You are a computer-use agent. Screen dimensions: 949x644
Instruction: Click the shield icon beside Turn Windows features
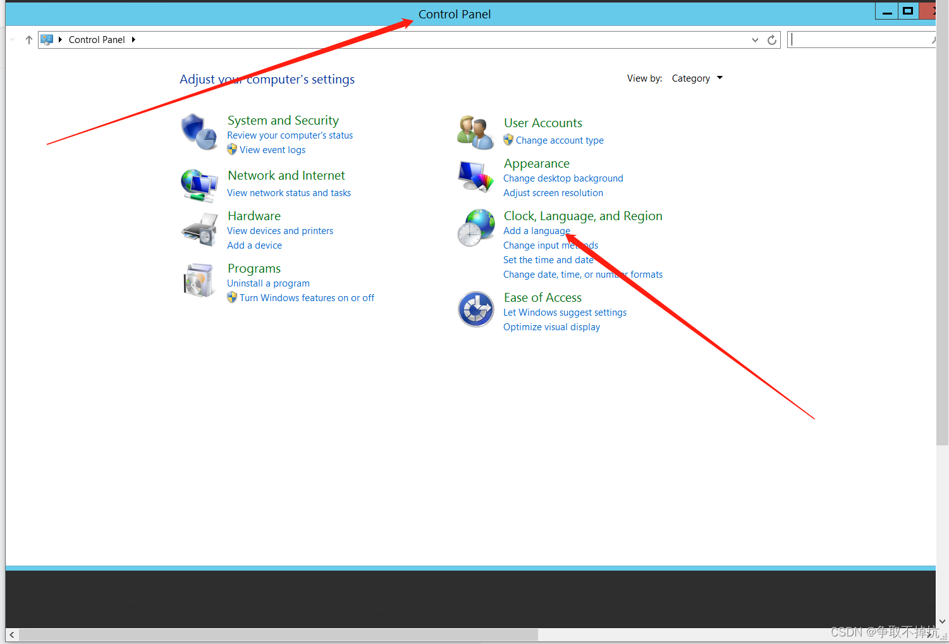232,297
